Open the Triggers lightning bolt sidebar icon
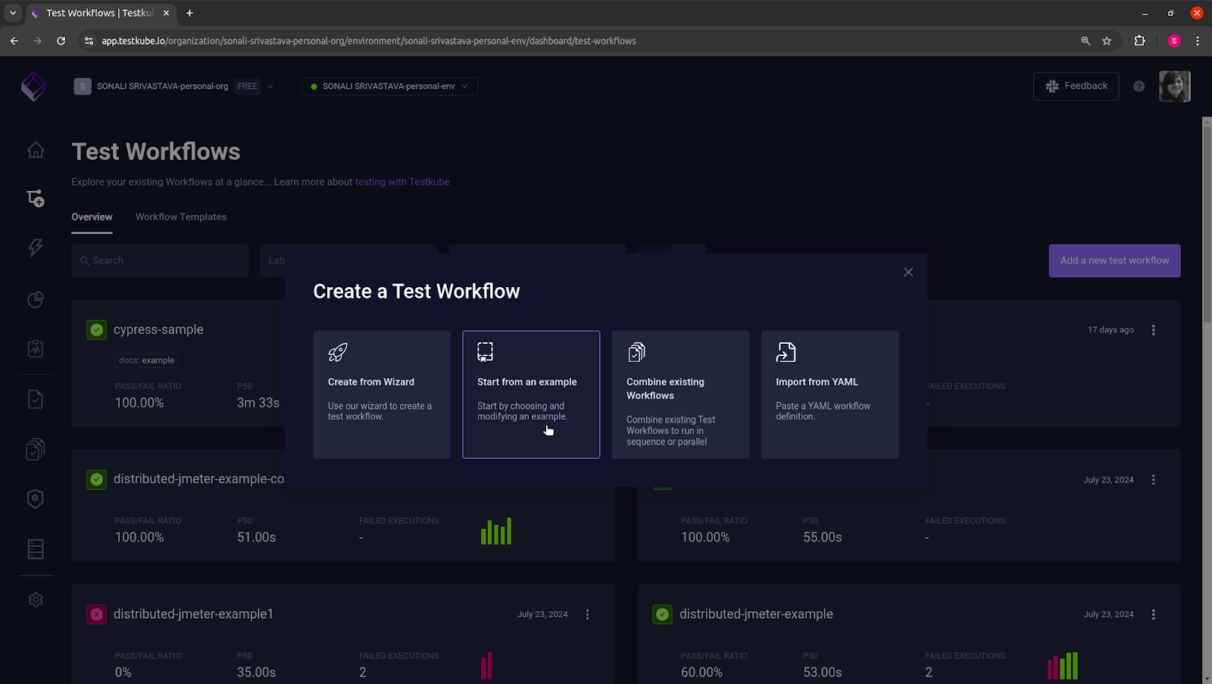This screenshot has height=684, width=1212. click(x=36, y=248)
